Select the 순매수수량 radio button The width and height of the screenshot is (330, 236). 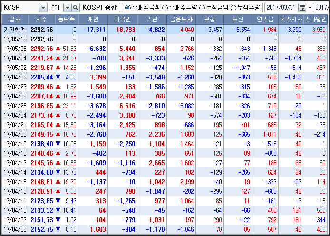[x=165, y=8]
